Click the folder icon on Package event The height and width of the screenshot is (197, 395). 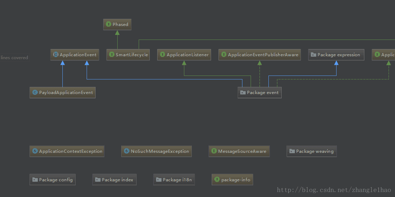(x=243, y=93)
